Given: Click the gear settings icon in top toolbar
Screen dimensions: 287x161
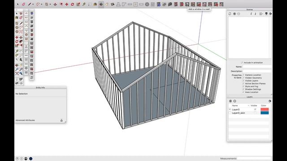Looking at the screenshot, I should (x=147, y=4).
